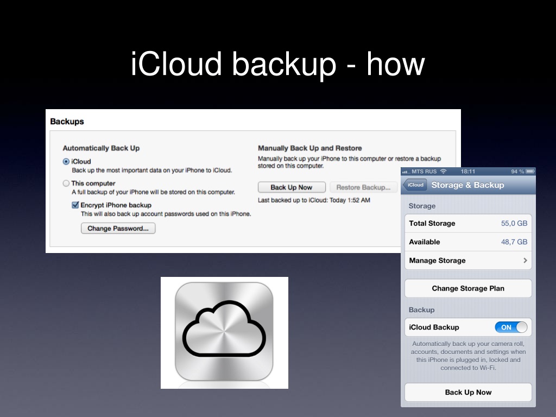Image resolution: width=556 pixels, height=417 pixels.
Task: Tap the Manage Storage chevron arrow
Action: (x=525, y=260)
